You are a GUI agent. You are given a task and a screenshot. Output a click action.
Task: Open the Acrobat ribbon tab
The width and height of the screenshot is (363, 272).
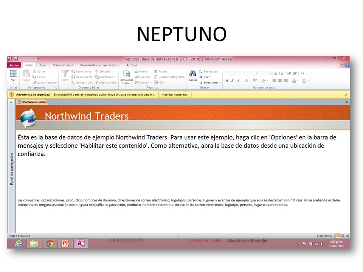tap(132, 65)
